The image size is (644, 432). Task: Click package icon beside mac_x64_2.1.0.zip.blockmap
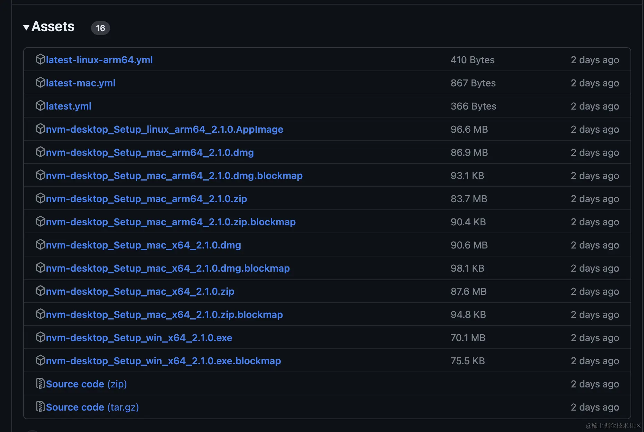pos(41,314)
